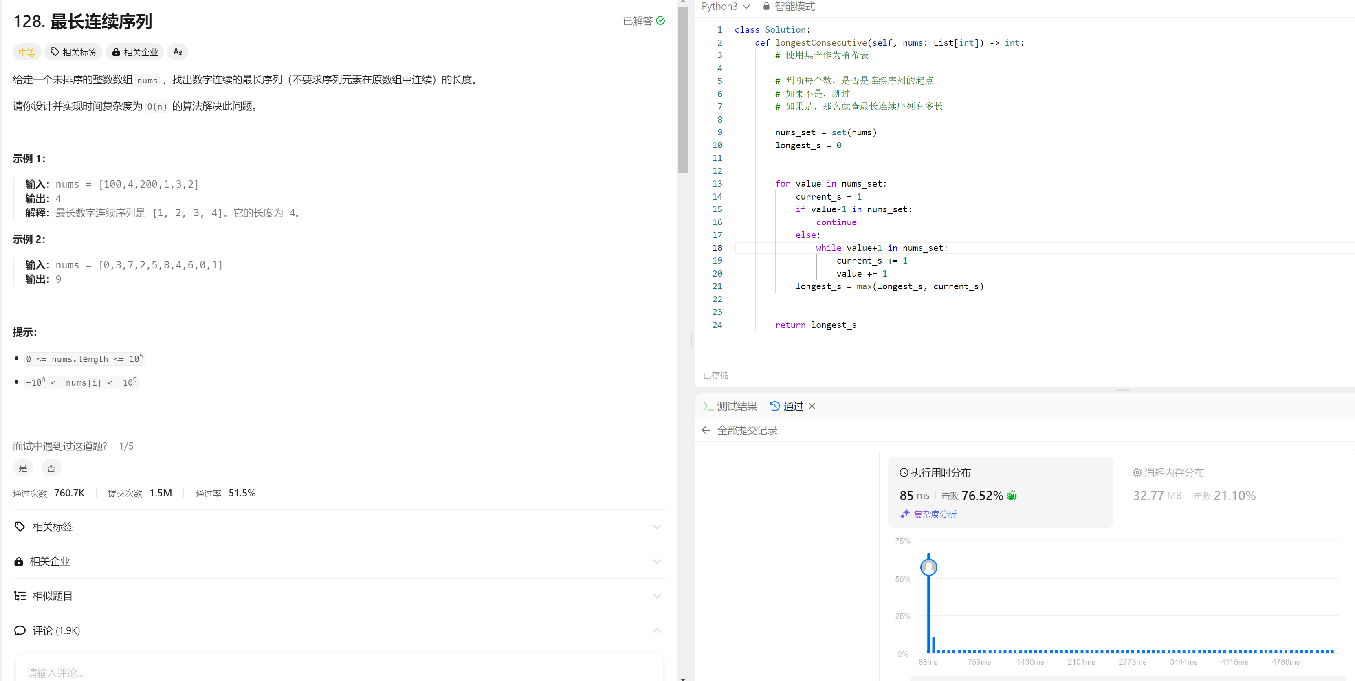1355x681 pixels.
Task: Close the 通过 tab
Action: click(x=812, y=406)
